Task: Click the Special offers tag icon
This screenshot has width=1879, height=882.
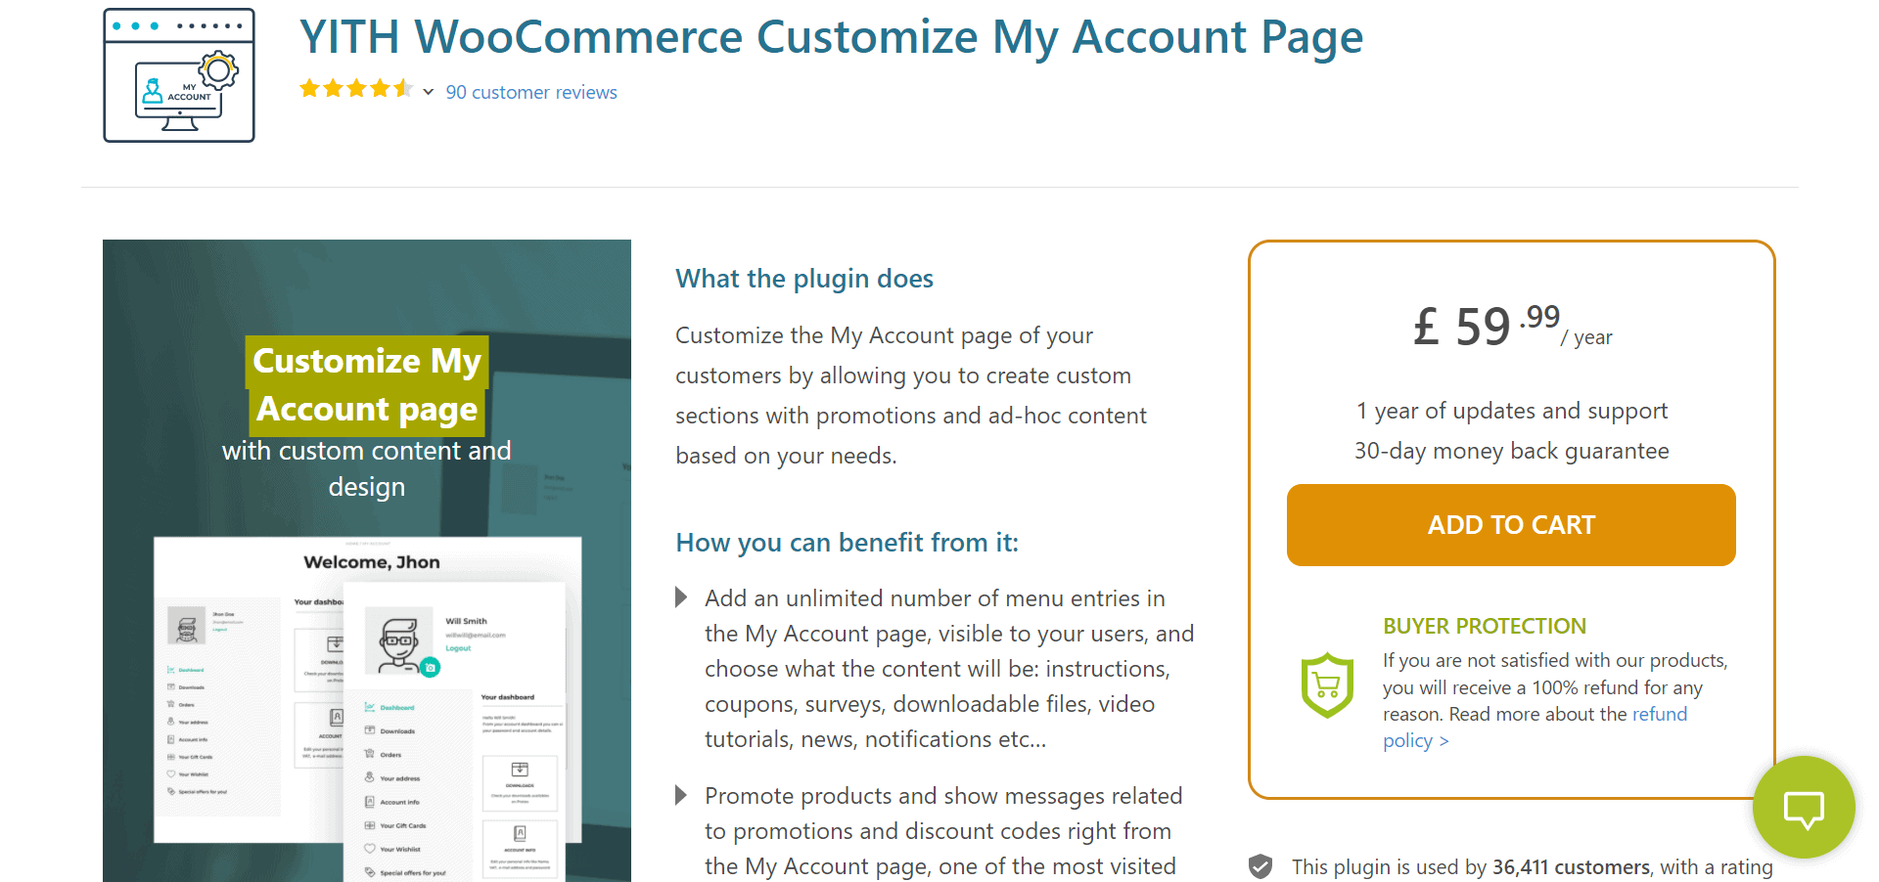Action: click(368, 873)
